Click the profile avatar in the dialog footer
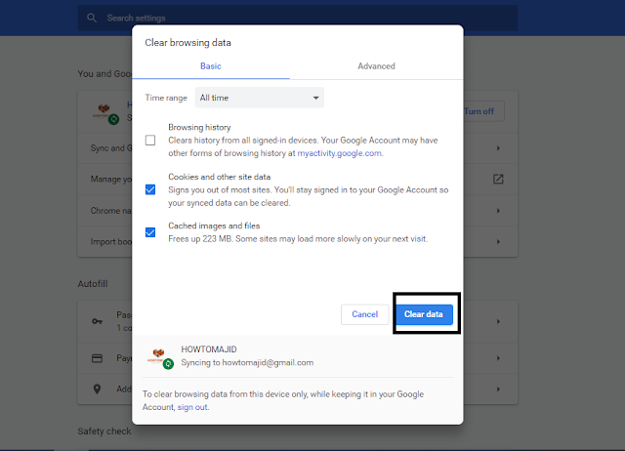This screenshot has height=451, width=625. pyautogui.click(x=160, y=357)
